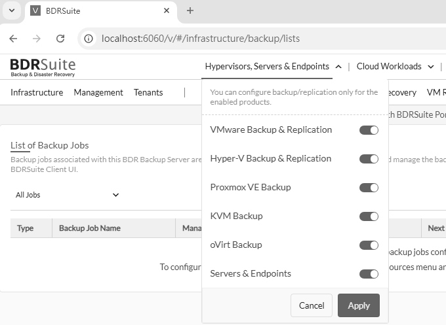The image size is (446, 325).
Task: Open a new browser tab
Action: pos(190,10)
